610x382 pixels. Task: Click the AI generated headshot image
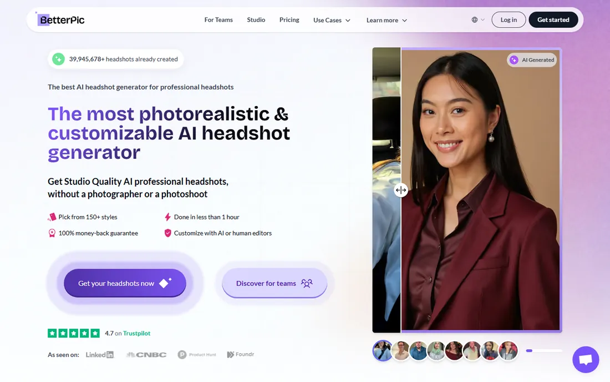coord(481,190)
